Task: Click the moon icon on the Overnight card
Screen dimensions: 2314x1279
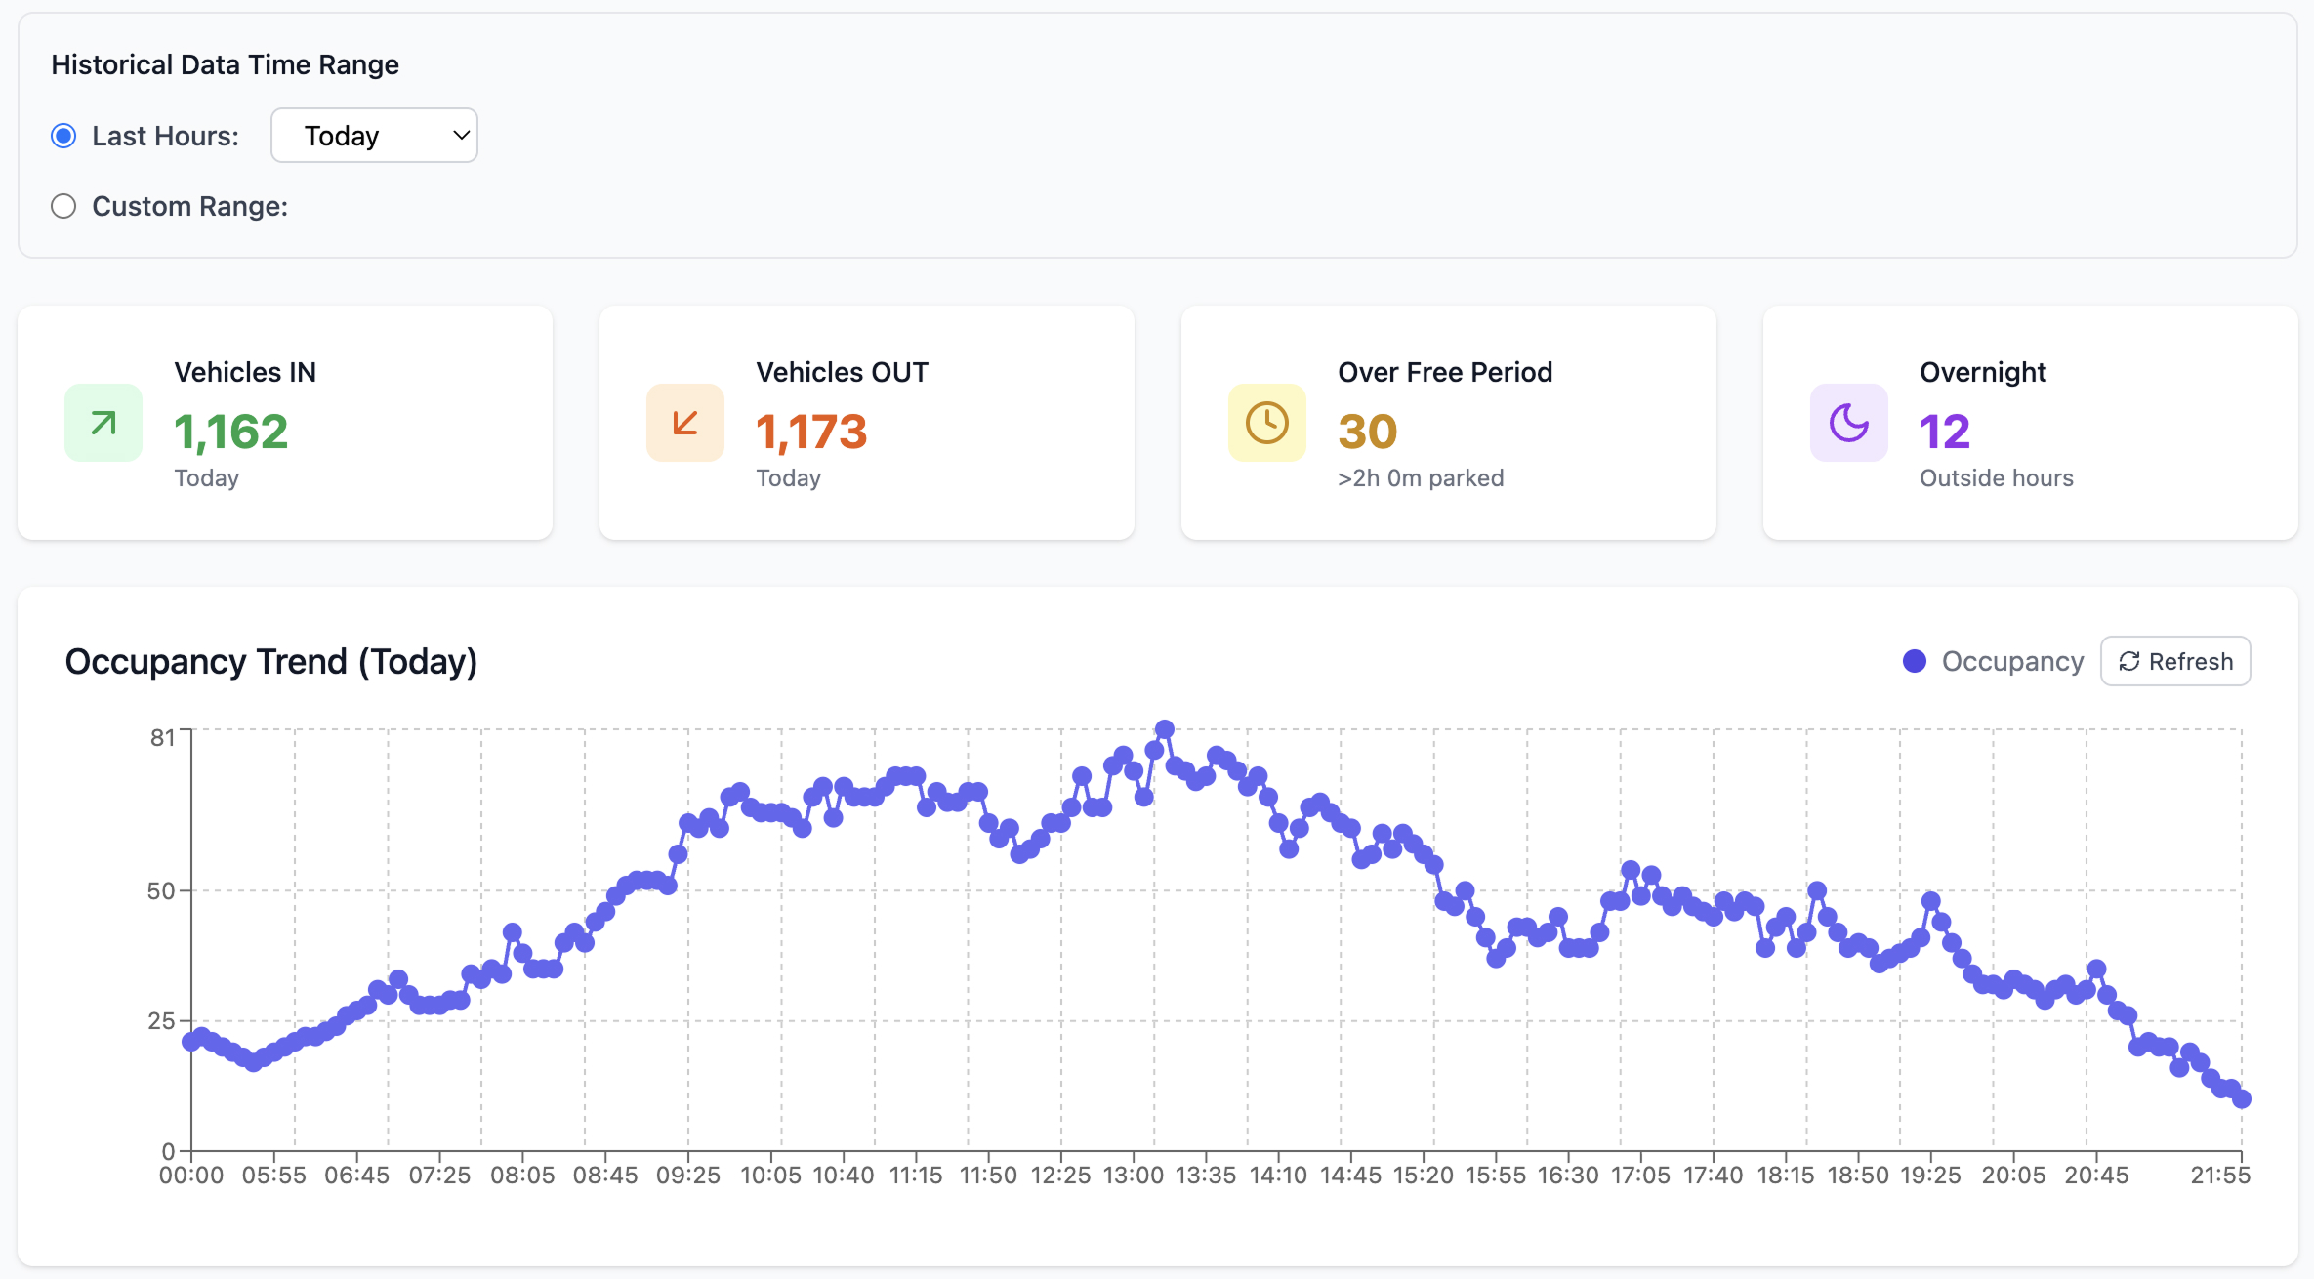Action: pyautogui.click(x=1847, y=422)
